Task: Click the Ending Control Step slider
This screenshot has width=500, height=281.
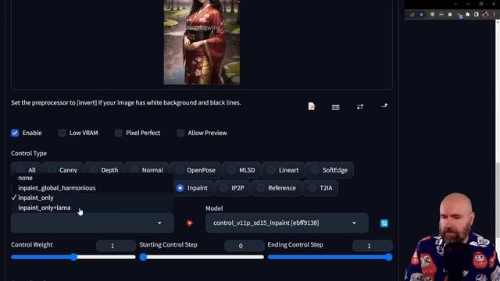Action: pyautogui.click(x=330, y=257)
